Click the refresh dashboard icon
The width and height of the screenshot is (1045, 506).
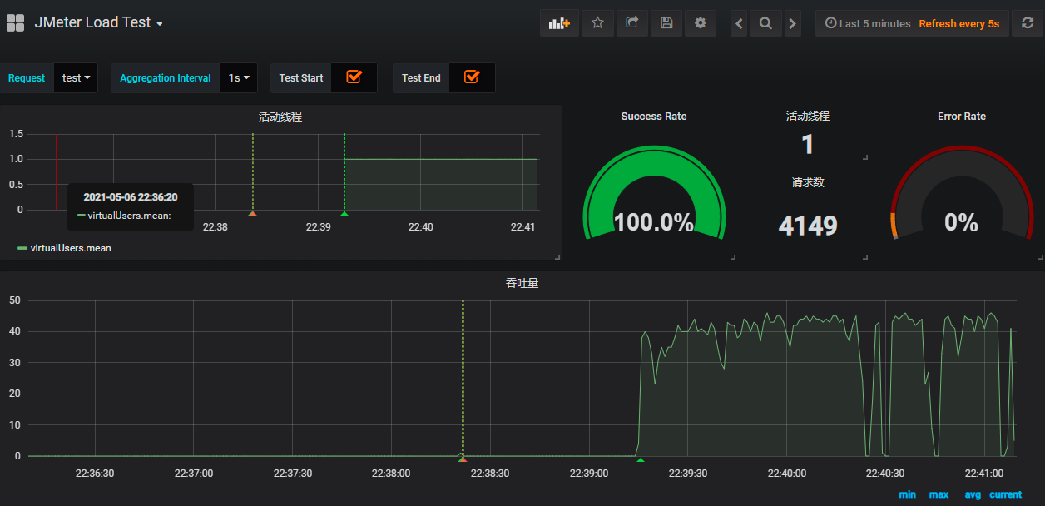coord(1028,23)
